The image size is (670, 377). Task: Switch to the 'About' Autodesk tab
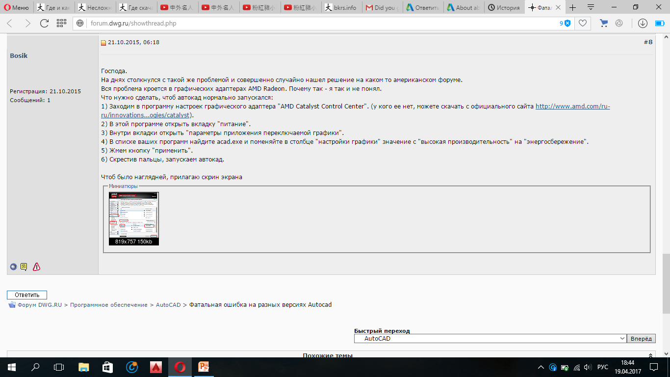coord(464,7)
